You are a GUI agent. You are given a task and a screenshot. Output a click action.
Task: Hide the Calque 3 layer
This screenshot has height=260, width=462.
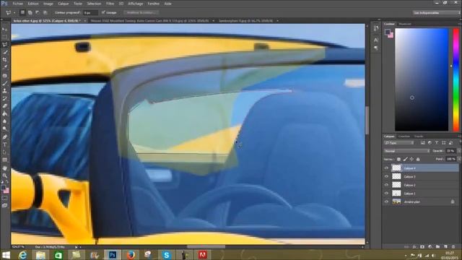coord(386,176)
